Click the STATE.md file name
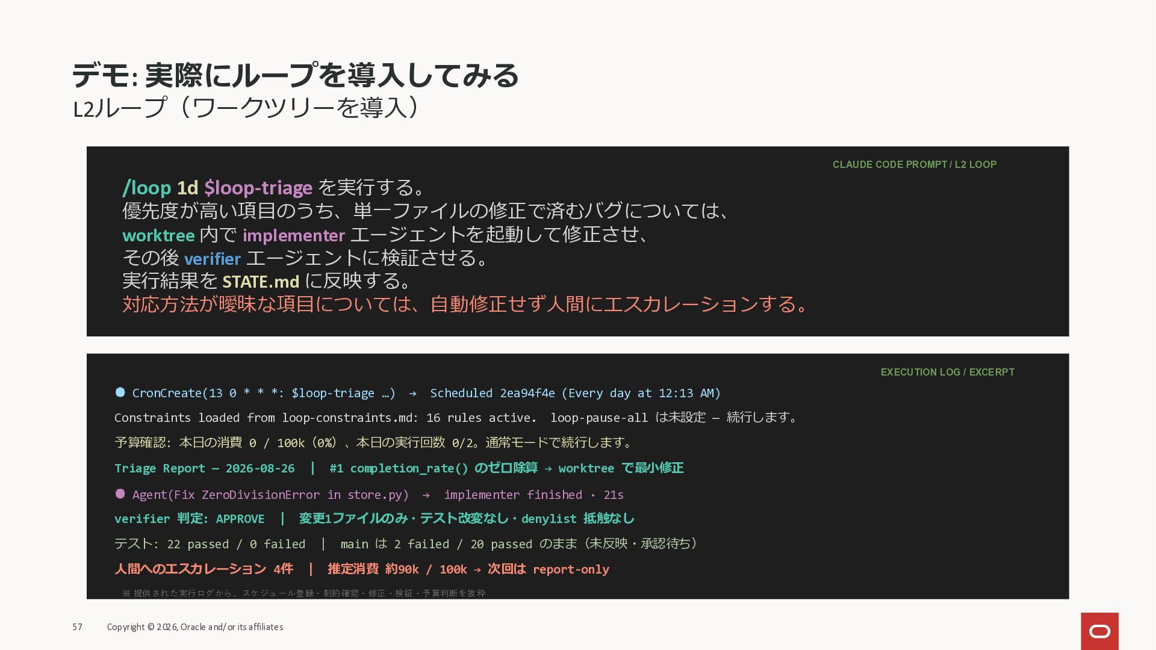This screenshot has height=650, width=1156. 261,282
